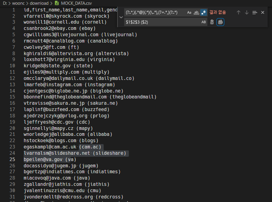Click text kridge8@state.gov (state)
The width and height of the screenshot is (272, 202).
58,66
